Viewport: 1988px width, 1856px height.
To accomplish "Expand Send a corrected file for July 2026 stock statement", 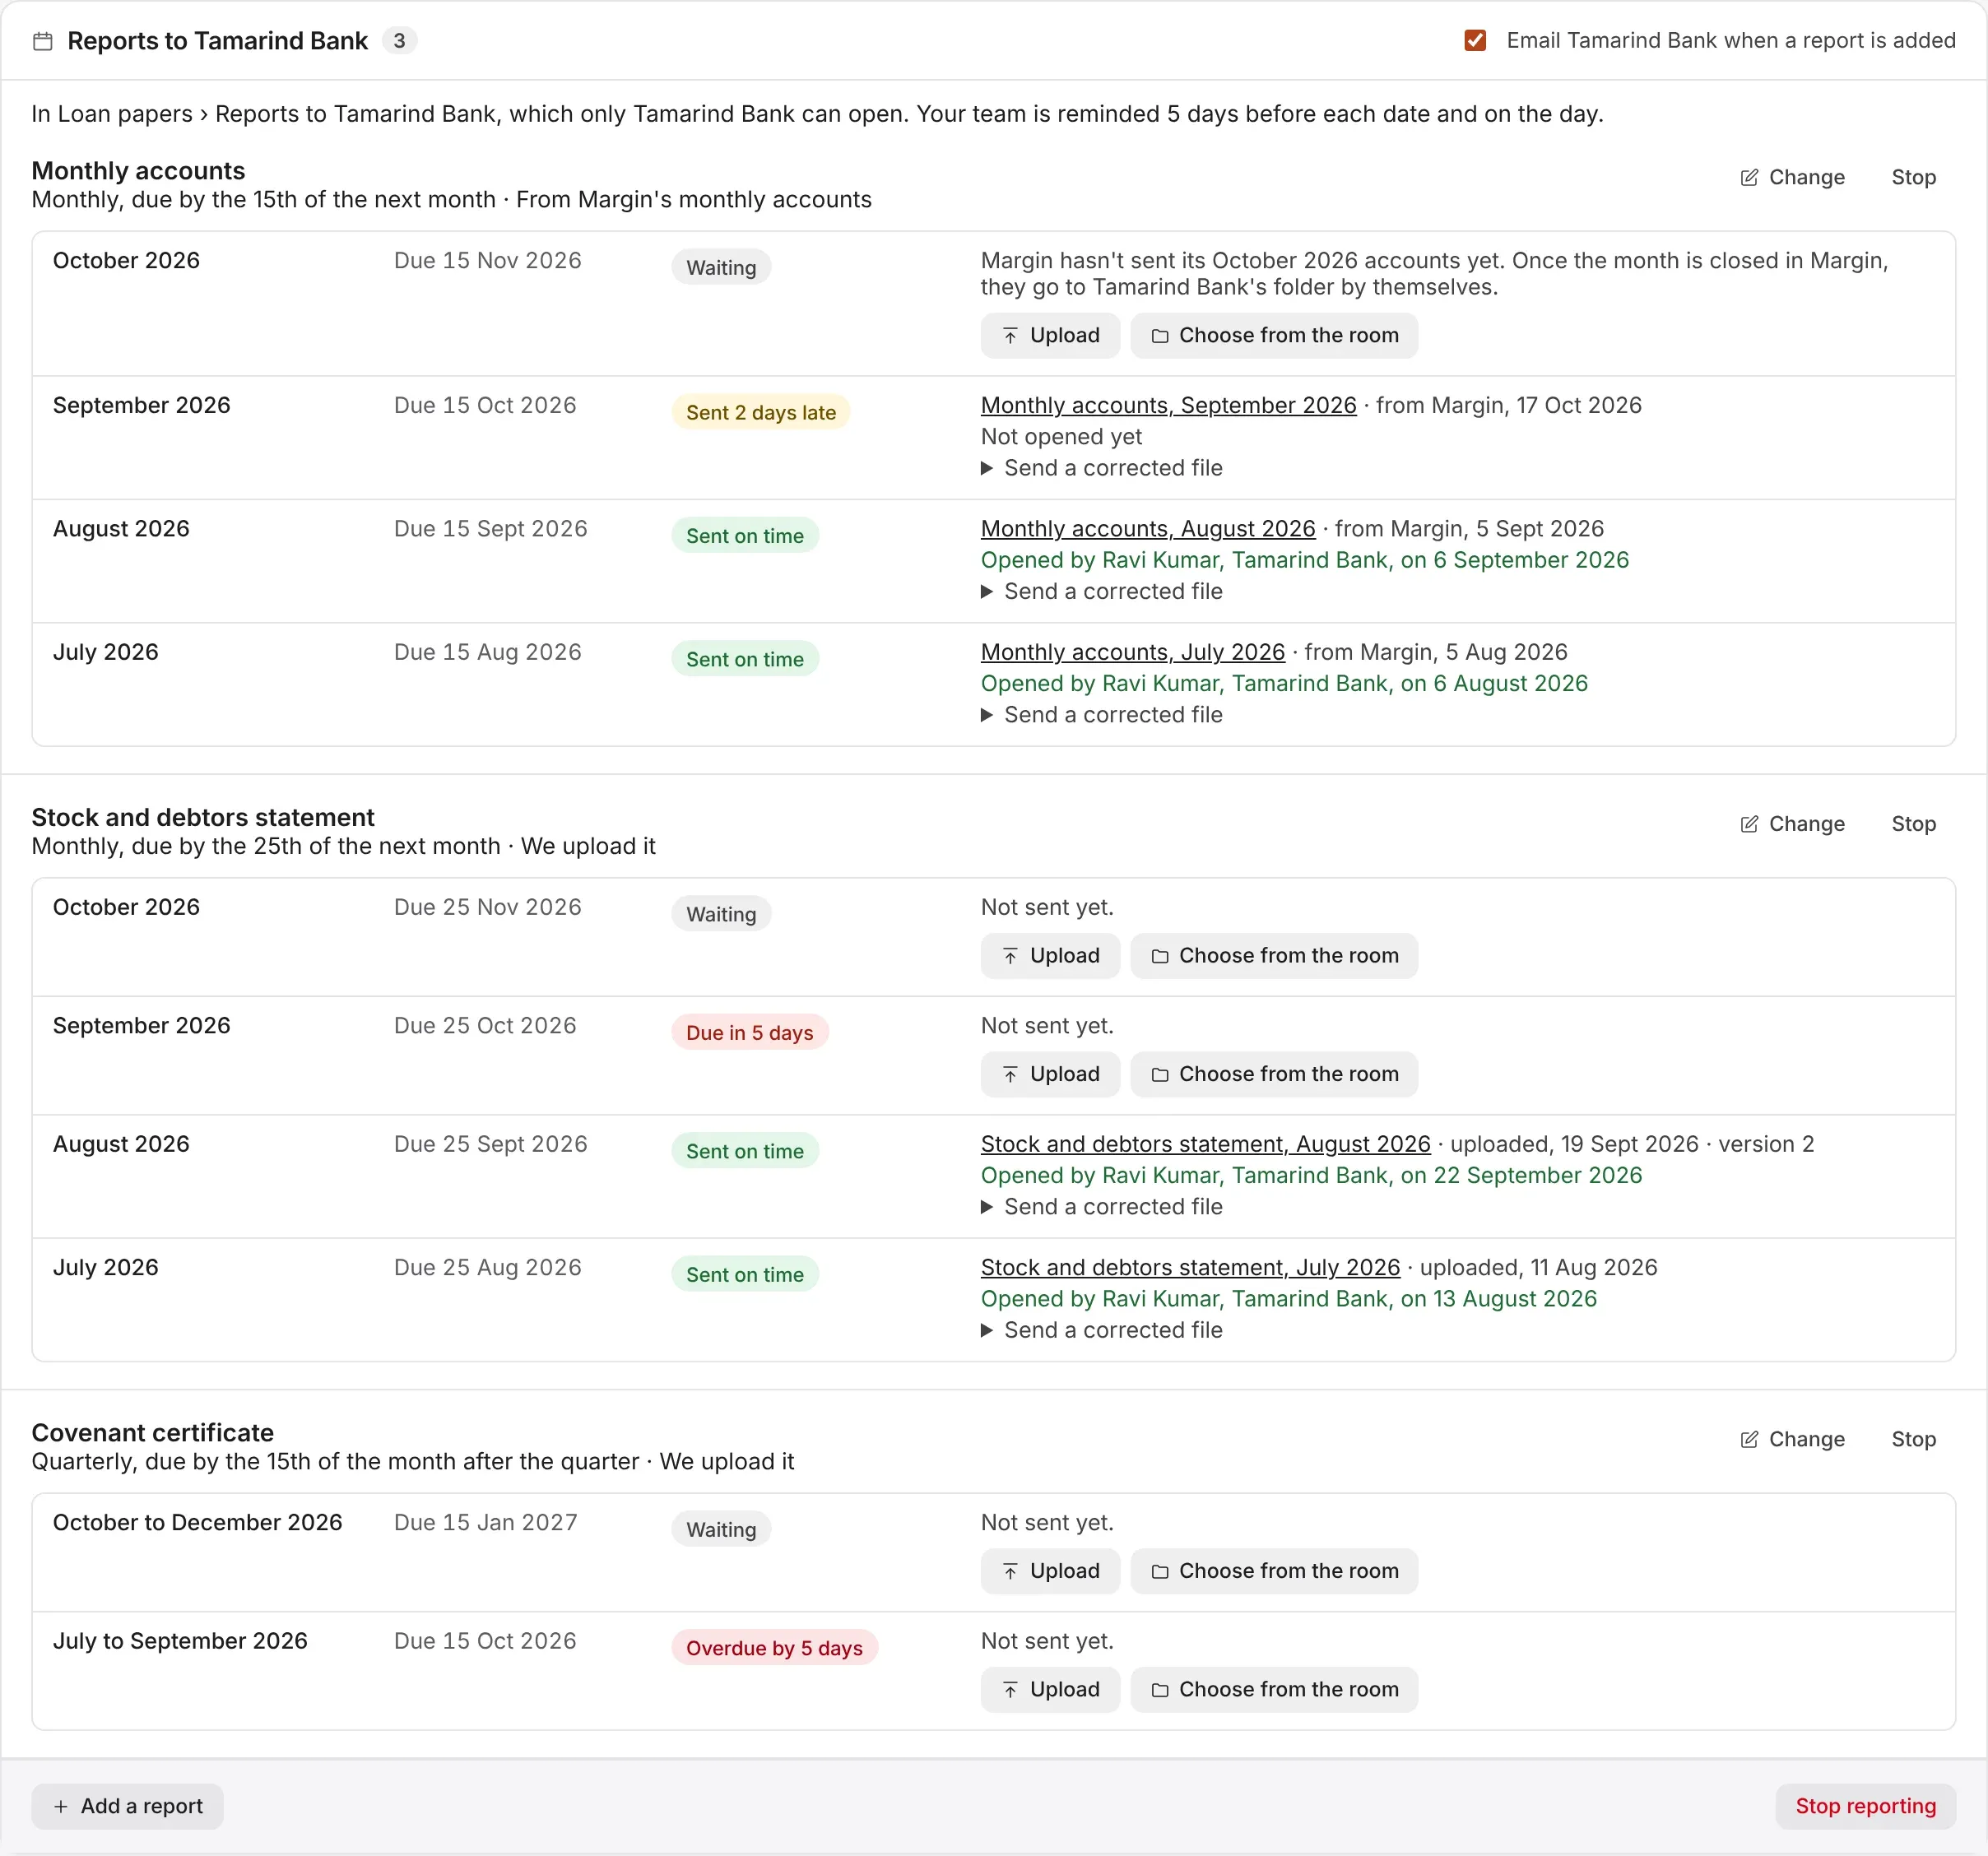I will [1101, 1330].
